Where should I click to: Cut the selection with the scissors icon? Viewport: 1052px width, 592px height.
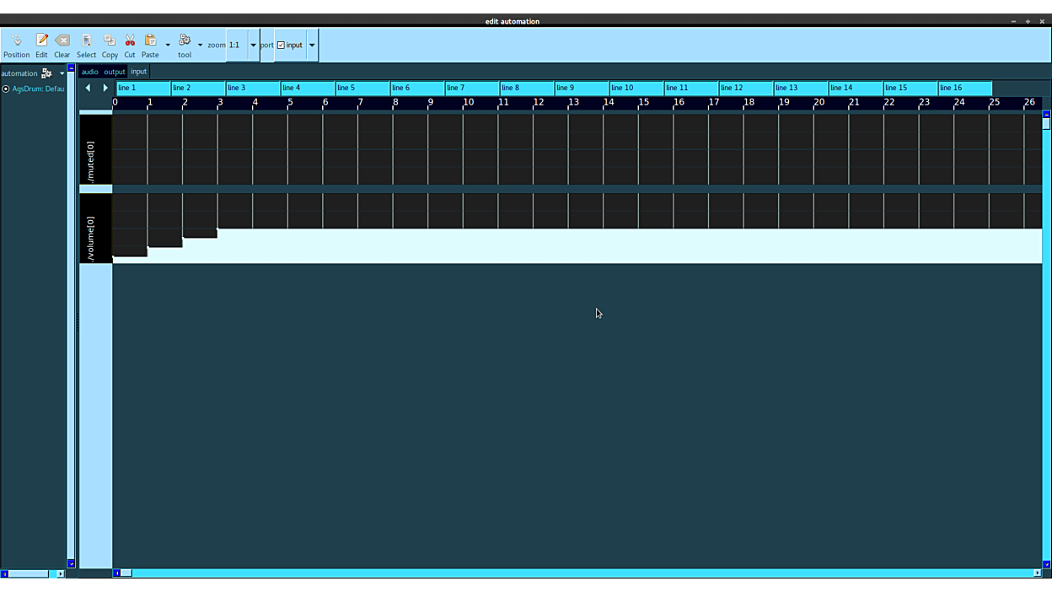(x=130, y=46)
